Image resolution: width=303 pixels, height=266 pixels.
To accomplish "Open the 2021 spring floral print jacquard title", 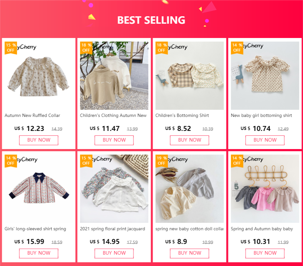I will (112, 229).
